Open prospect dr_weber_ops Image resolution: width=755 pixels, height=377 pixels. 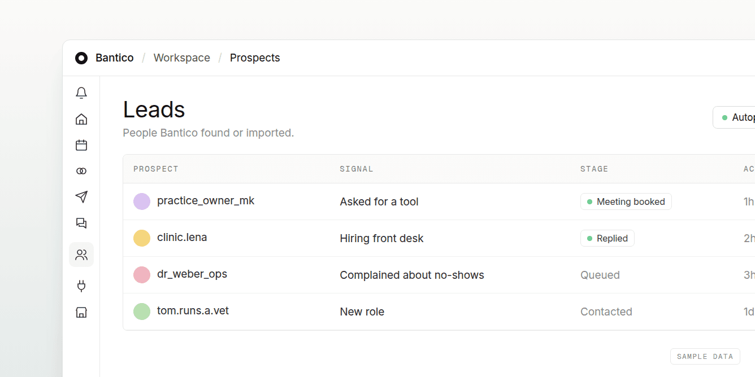[192, 274]
